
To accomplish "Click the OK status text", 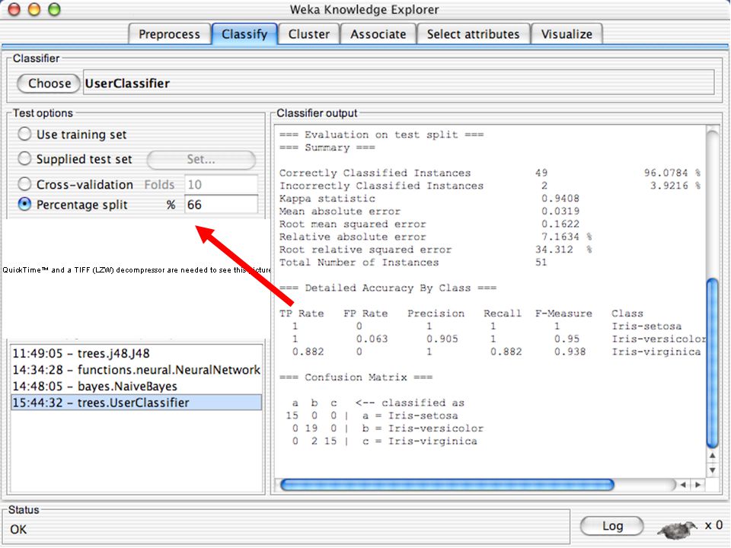I will (x=18, y=530).
